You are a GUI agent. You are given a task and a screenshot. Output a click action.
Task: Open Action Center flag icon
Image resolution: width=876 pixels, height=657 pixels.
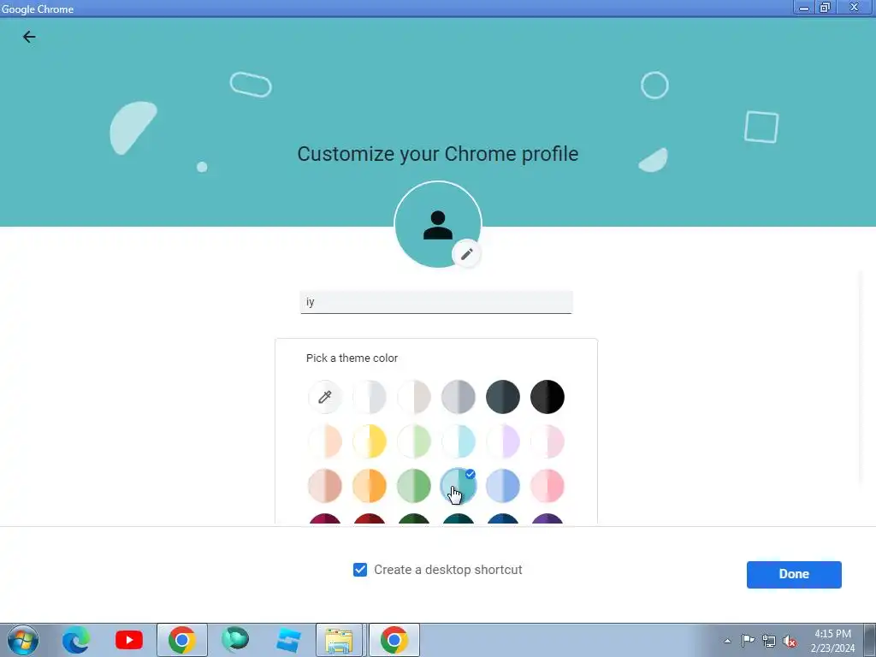coord(748,640)
